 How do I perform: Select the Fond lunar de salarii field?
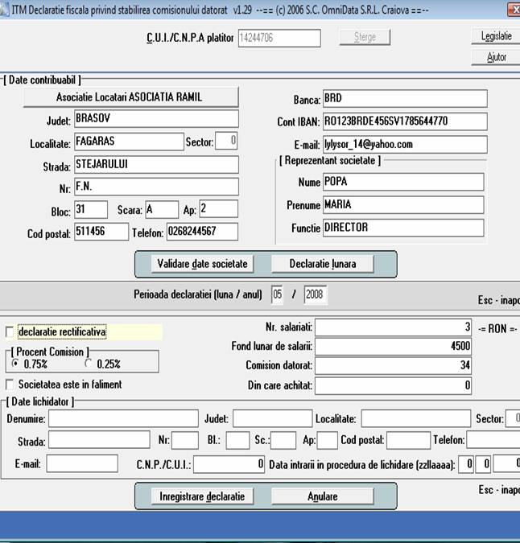pos(393,347)
